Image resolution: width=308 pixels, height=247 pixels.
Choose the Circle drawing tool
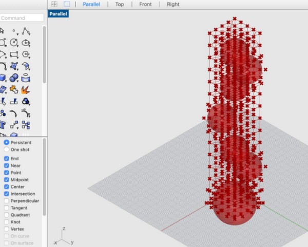point(14,43)
